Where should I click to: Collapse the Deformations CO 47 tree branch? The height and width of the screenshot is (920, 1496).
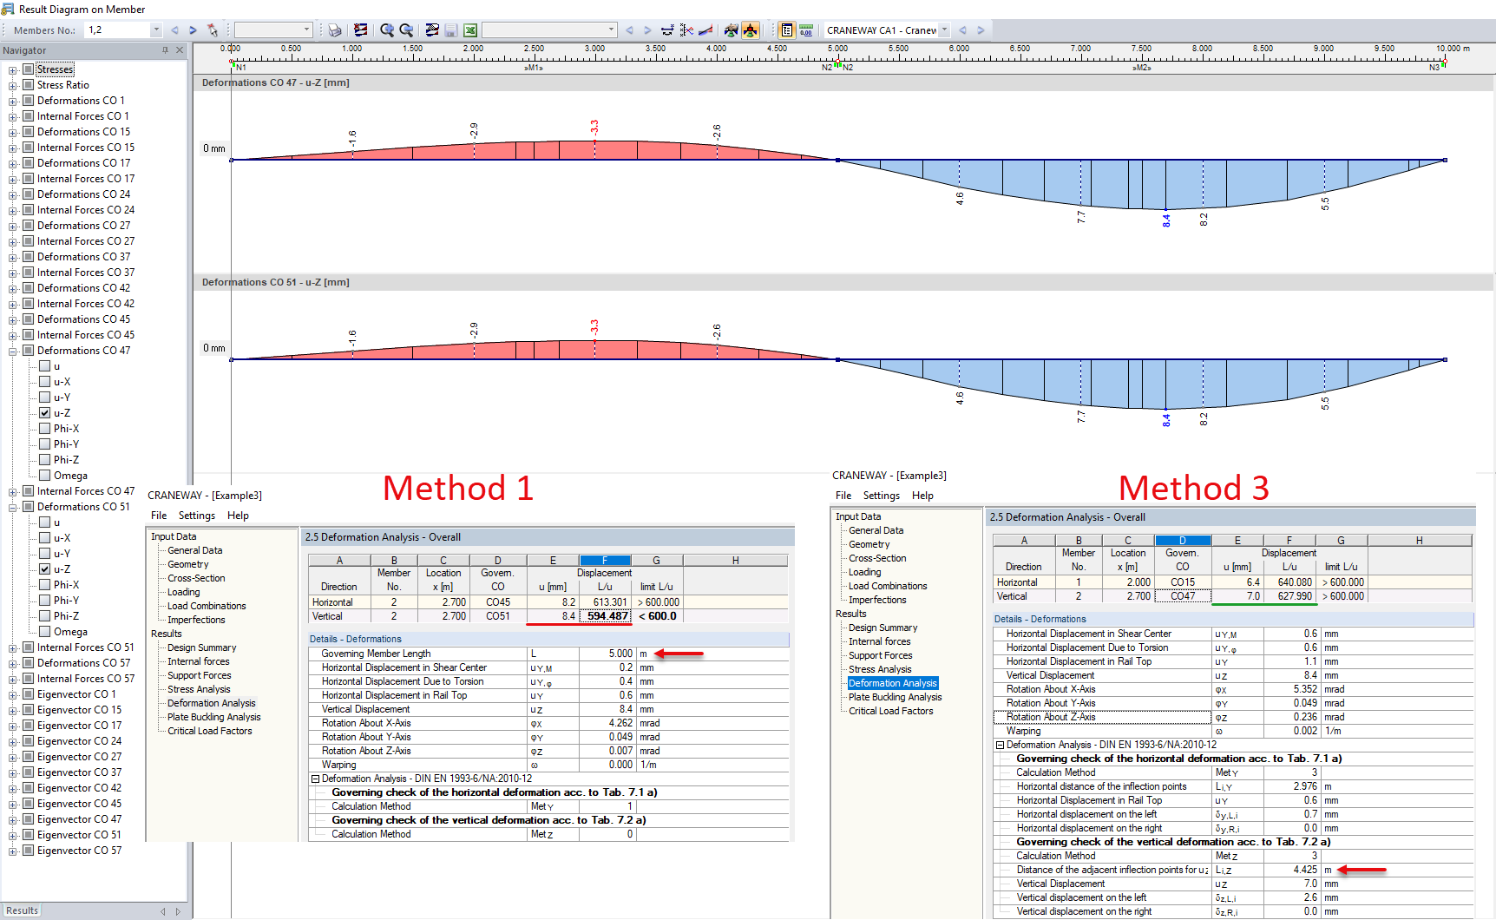click(x=13, y=350)
